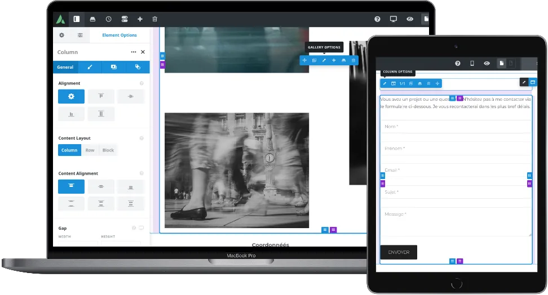Screen dimensions: 548x295
Task: Click the help icon beside Alignment
Action: click(142, 83)
